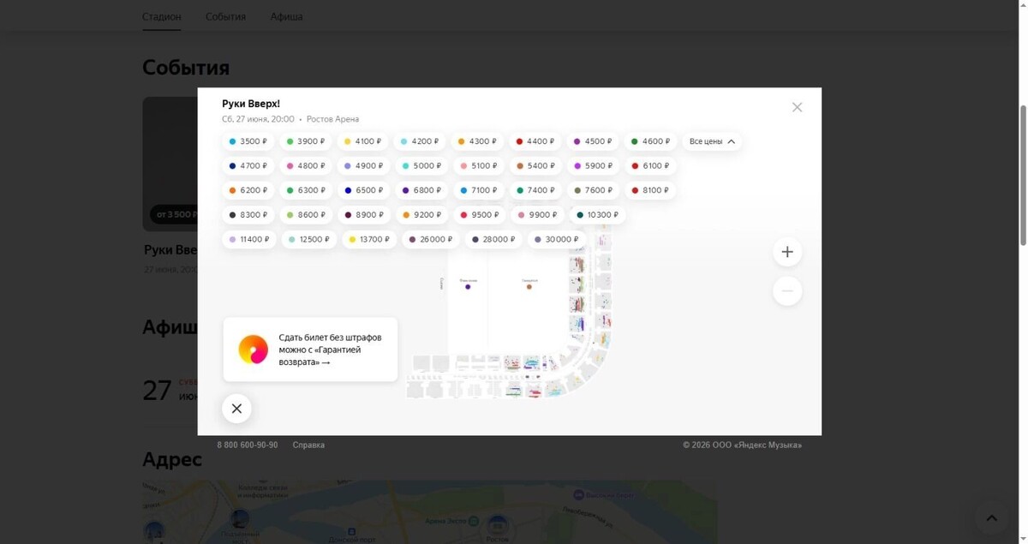Pick the 8300 ₽ price chip

pyautogui.click(x=248, y=215)
